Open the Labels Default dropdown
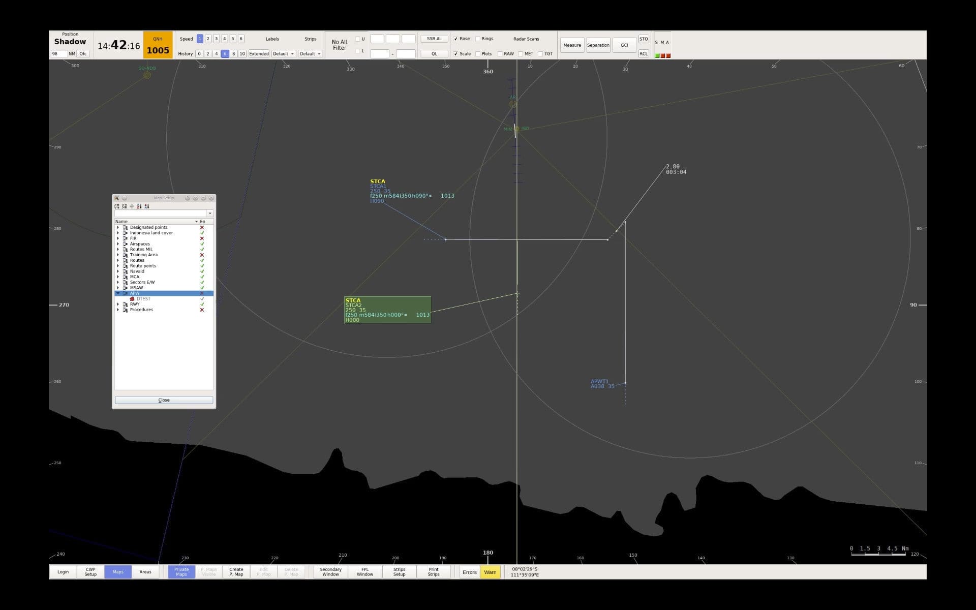The width and height of the screenshot is (976, 610). pyautogui.click(x=283, y=53)
